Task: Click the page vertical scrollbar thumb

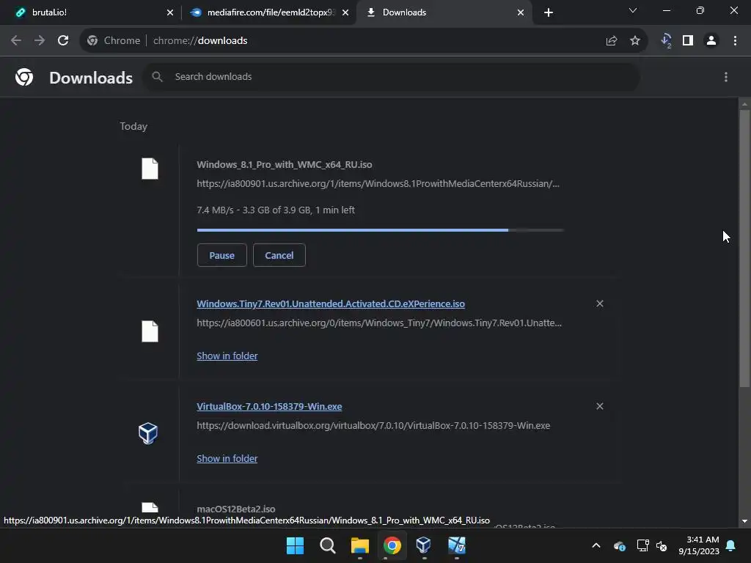Action: pos(744,248)
